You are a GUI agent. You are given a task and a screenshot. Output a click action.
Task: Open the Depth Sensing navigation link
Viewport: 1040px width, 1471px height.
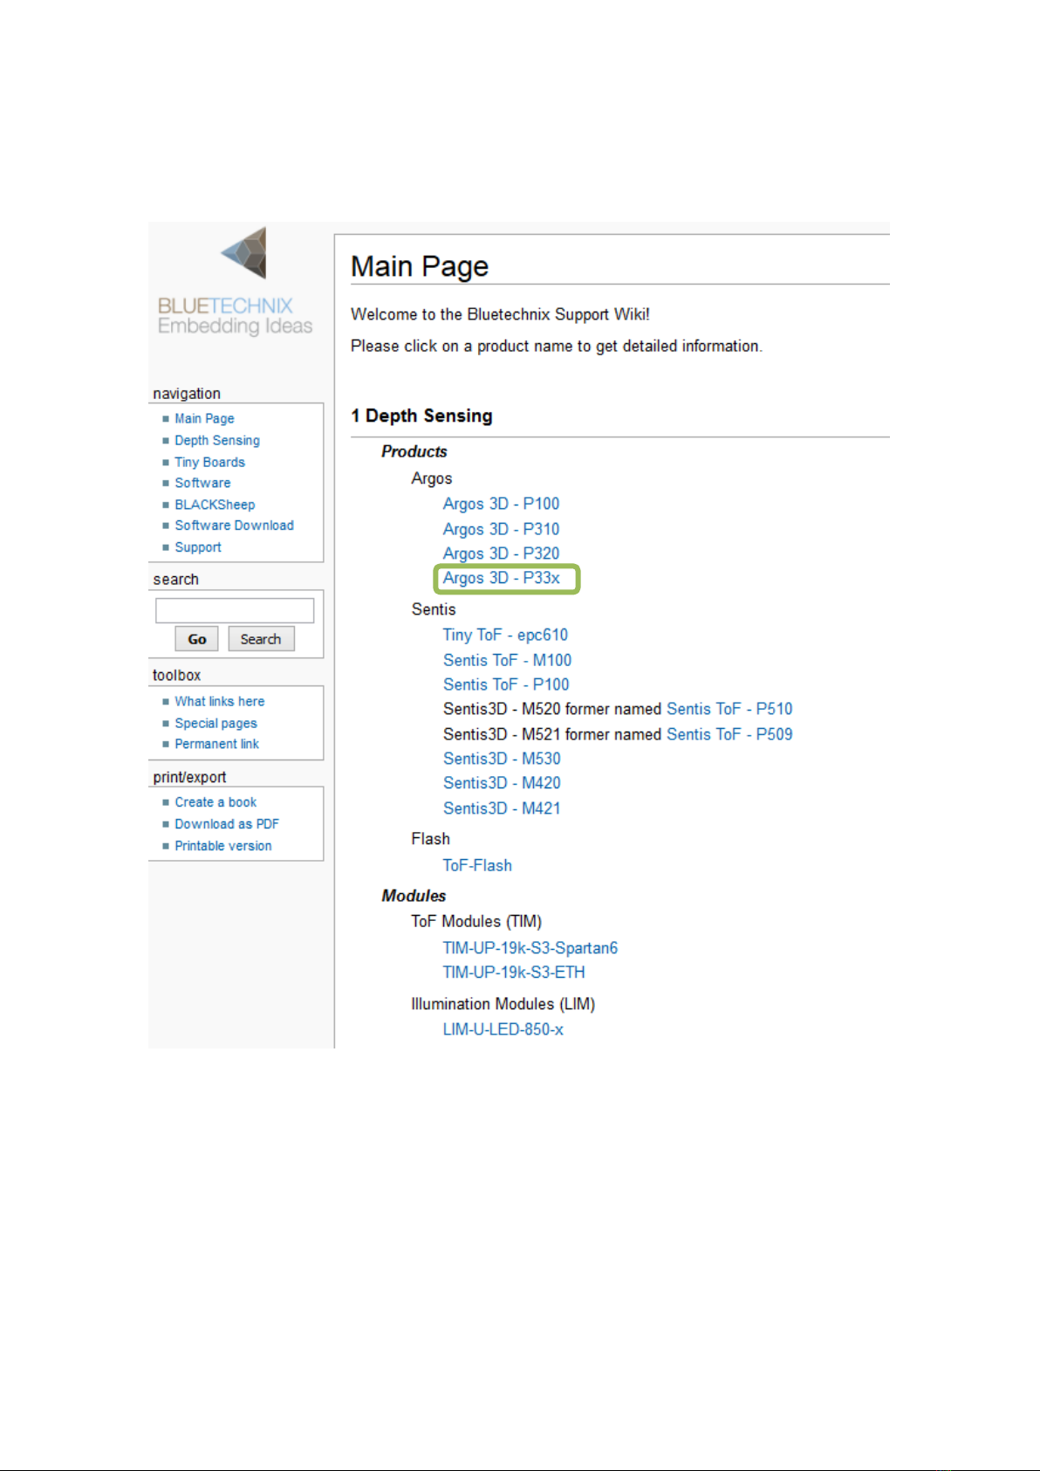pyautogui.click(x=216, y=441)
